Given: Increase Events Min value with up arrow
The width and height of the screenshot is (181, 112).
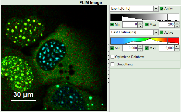Looking at the screenshot, I should pos(140,23).
